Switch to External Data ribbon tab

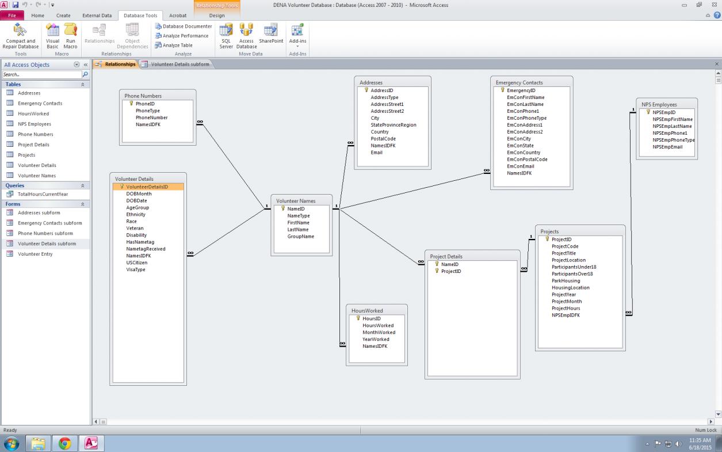click(97, 16)
